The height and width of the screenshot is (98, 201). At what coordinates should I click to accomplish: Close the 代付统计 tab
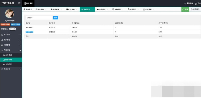click(x=92, y=10)
